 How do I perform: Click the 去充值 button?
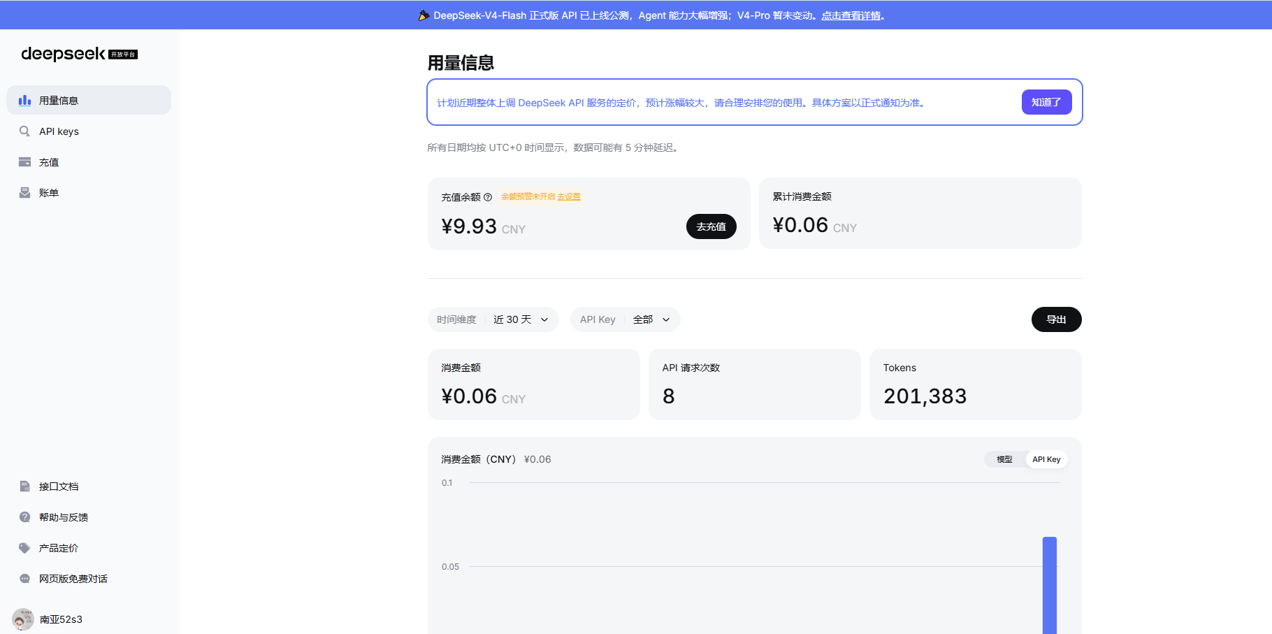tap(711, 226)
